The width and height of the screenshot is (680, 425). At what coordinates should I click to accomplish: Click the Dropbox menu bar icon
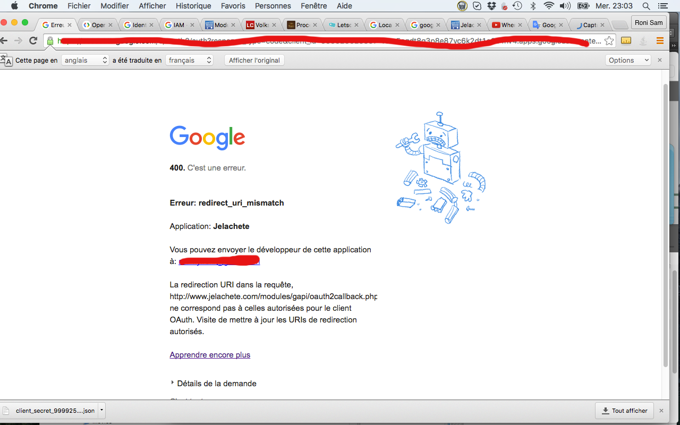(x=491, y=6)
